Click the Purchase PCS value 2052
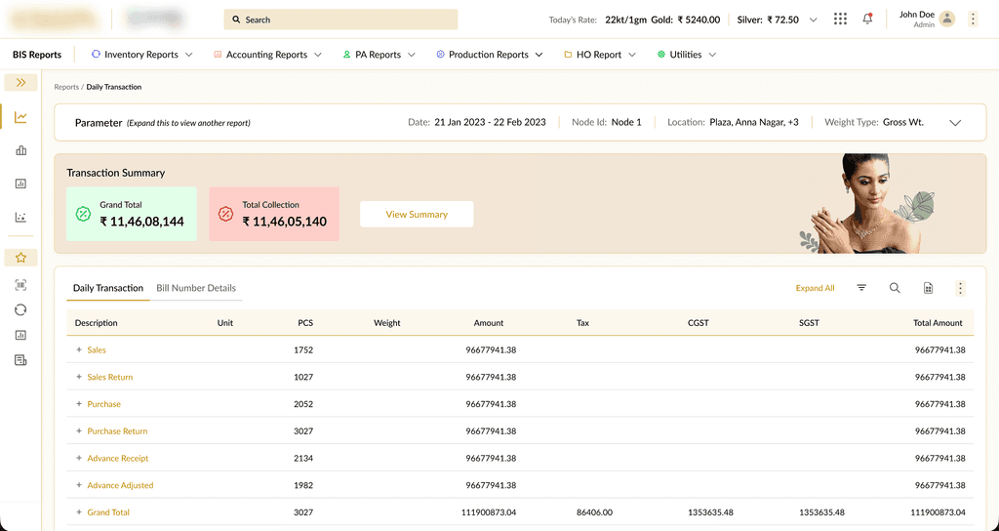The image size is (999, 531). (x=303, y=403)
